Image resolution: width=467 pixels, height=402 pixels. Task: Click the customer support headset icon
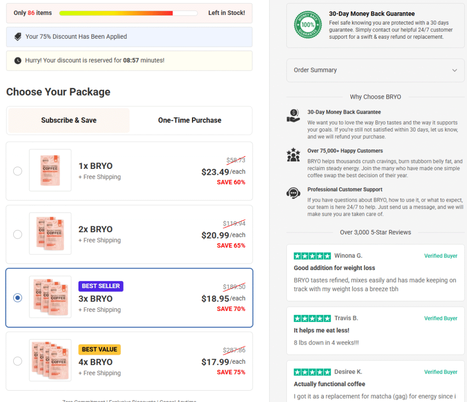pyautogui.click(x=293, y=193)
